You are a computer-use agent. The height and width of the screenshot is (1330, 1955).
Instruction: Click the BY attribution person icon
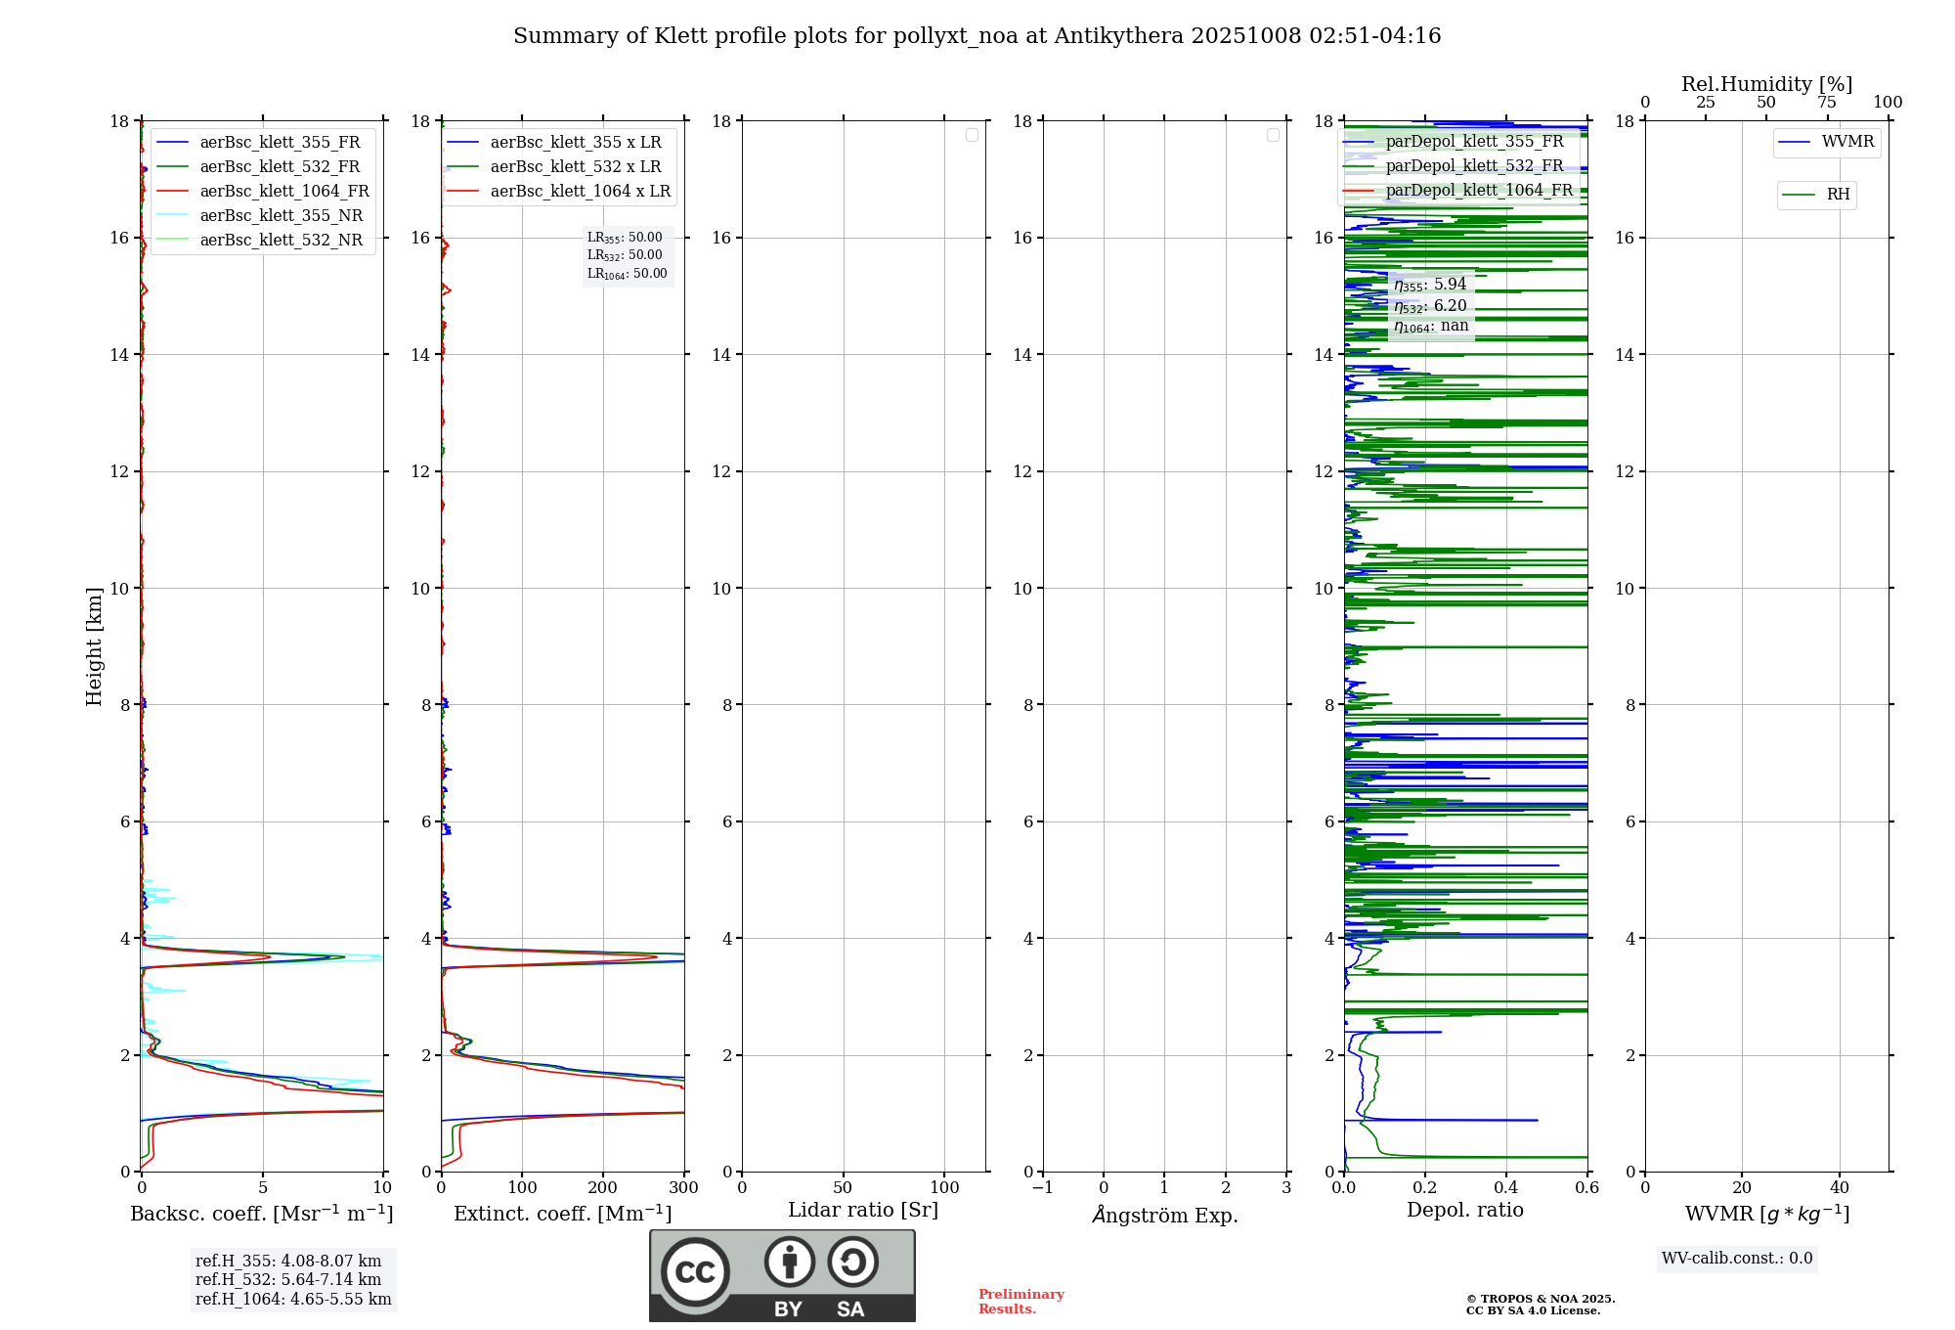click(789, 1263)
